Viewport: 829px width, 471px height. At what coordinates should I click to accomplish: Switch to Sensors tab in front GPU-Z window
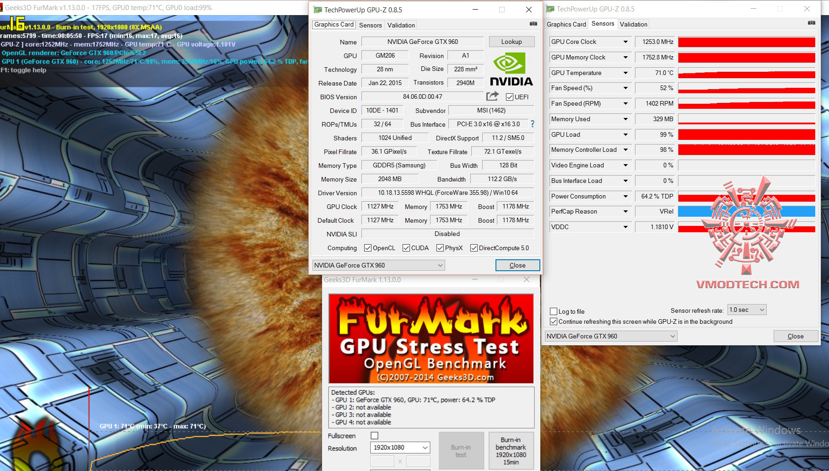click(x=370, y=25)
